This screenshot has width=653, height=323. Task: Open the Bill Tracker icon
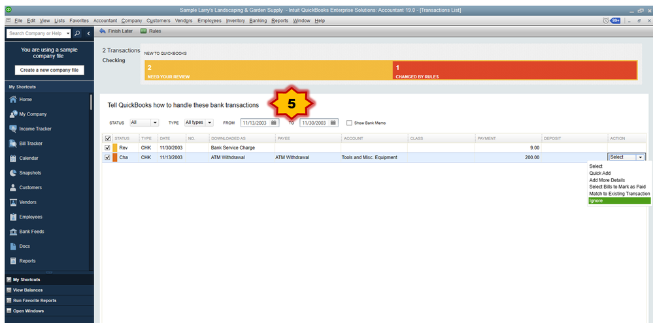13,144
